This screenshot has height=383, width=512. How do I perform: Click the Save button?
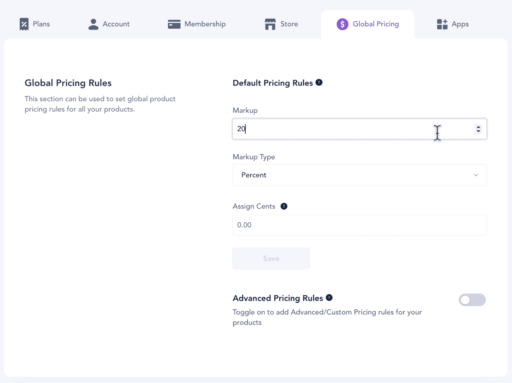point(271,259)
